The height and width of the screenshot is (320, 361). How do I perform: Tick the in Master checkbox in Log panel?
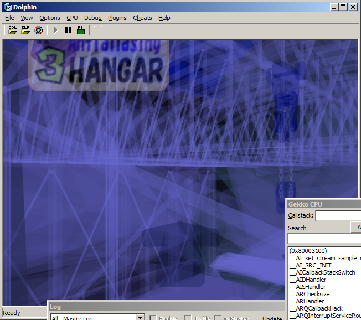[218, 318]
